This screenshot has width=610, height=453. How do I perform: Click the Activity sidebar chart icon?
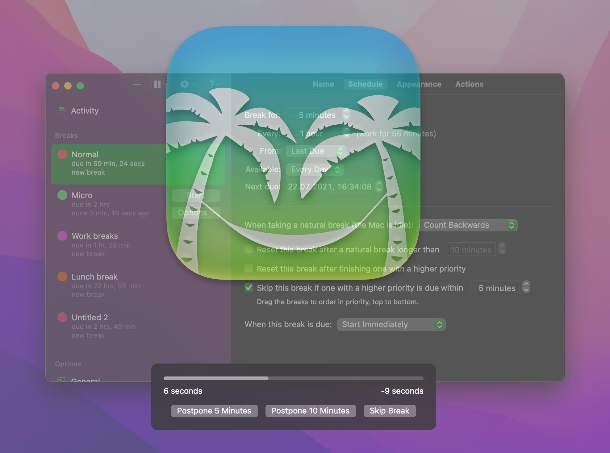point(62,110)
